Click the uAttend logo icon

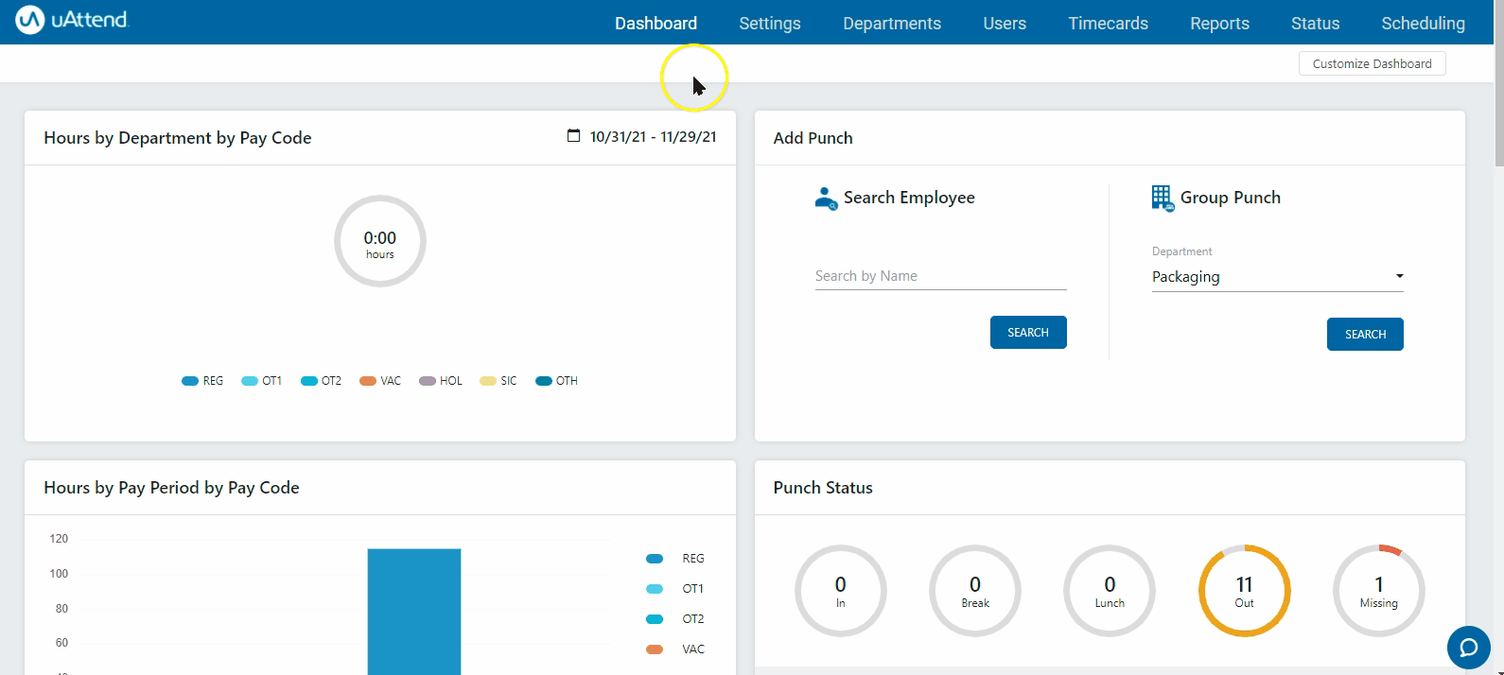(x=29, y=20)
